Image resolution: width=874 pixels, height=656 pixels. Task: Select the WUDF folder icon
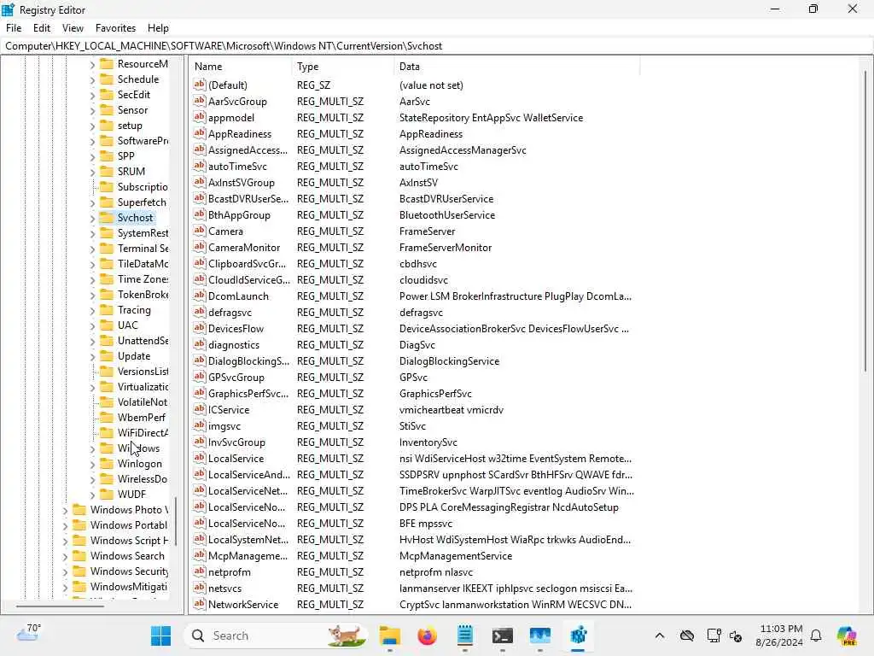pyautogui.click(x=107, y=495)
